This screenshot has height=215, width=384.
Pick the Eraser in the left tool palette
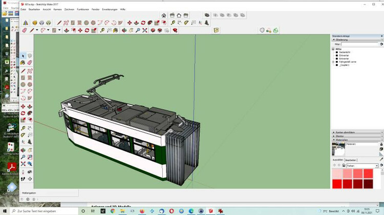(x=30, y=63)
